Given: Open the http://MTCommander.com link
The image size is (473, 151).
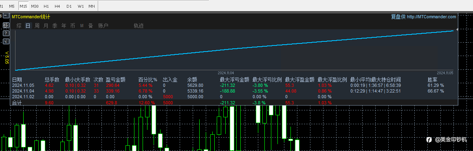Looking at the screenshot, I should click(x=431, y=17).
